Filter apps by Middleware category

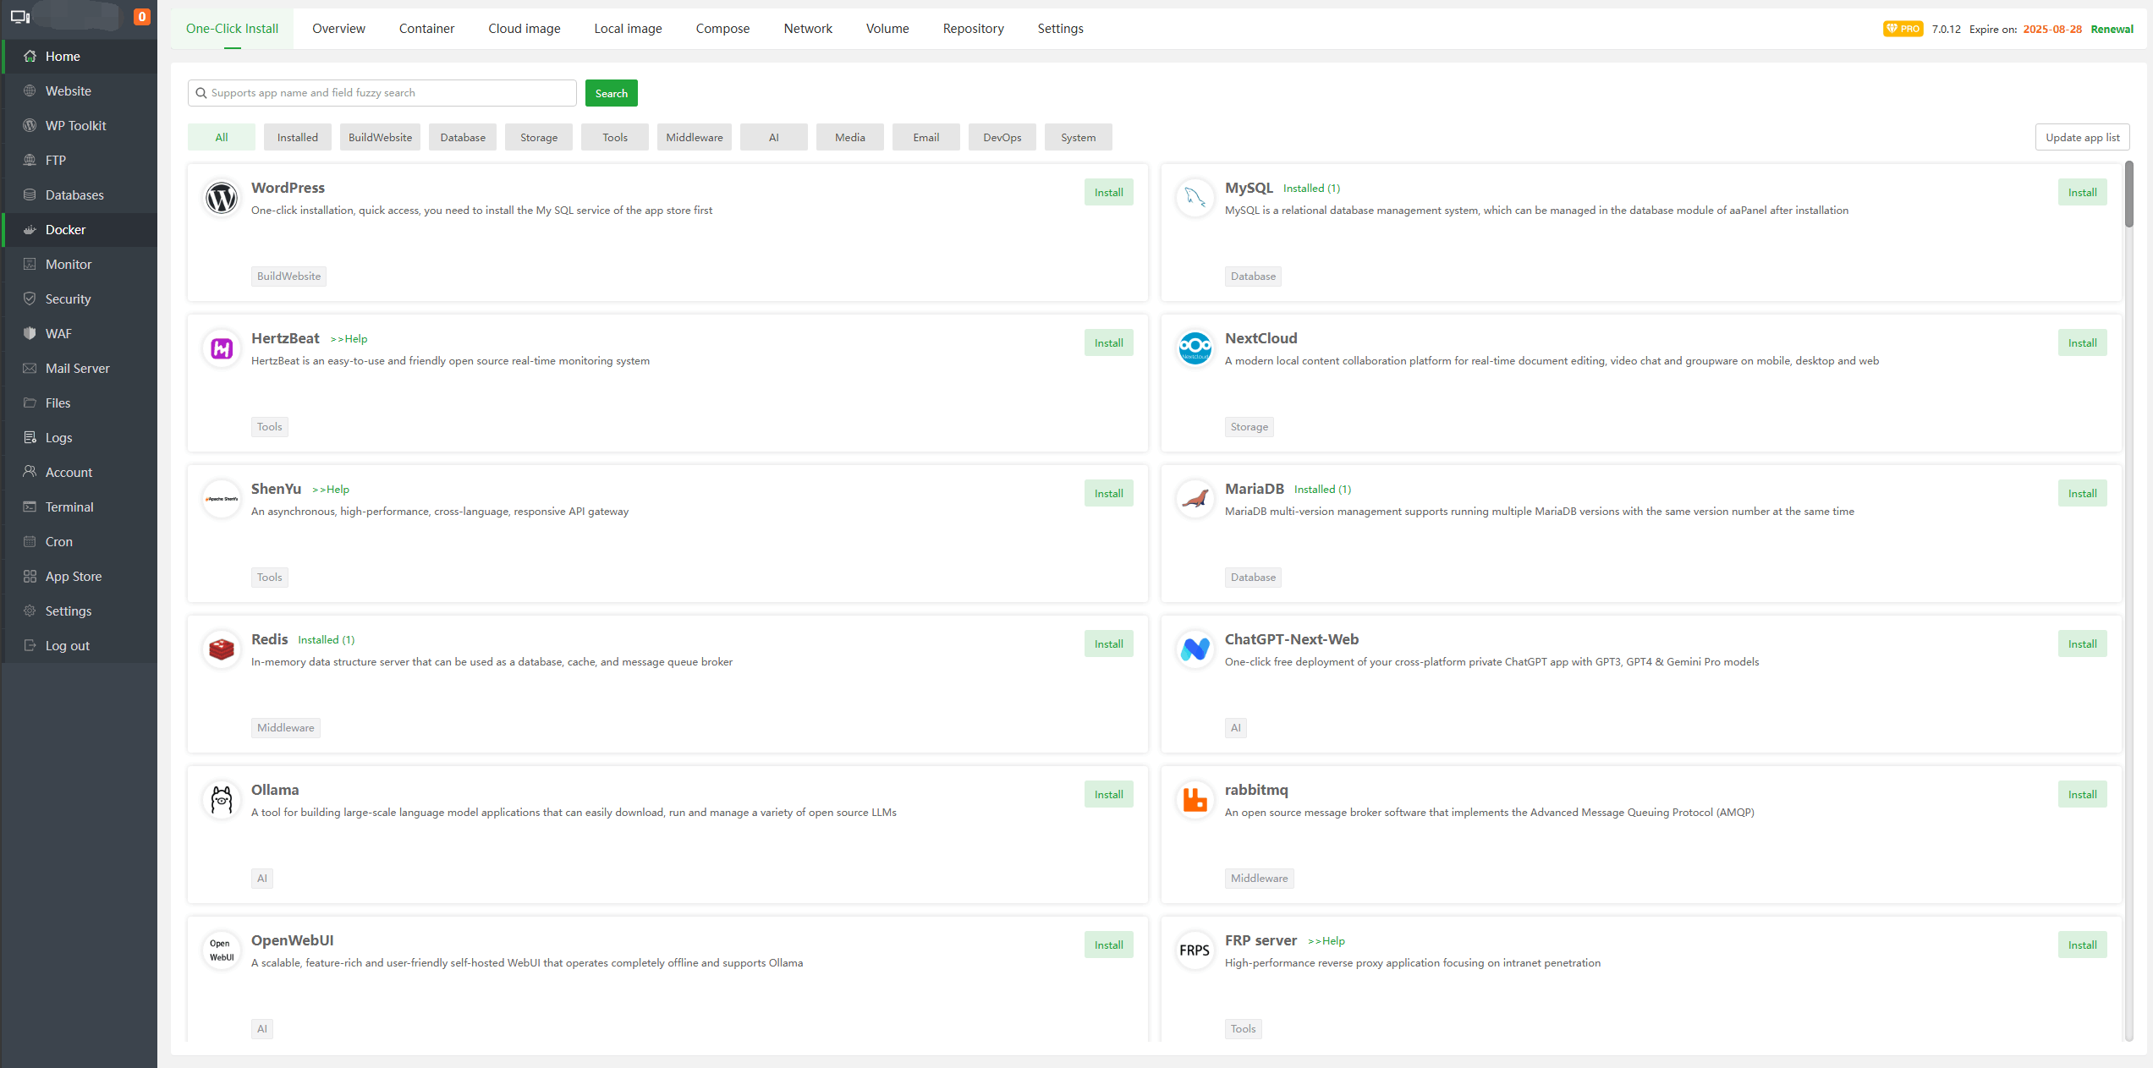(694, 137)
